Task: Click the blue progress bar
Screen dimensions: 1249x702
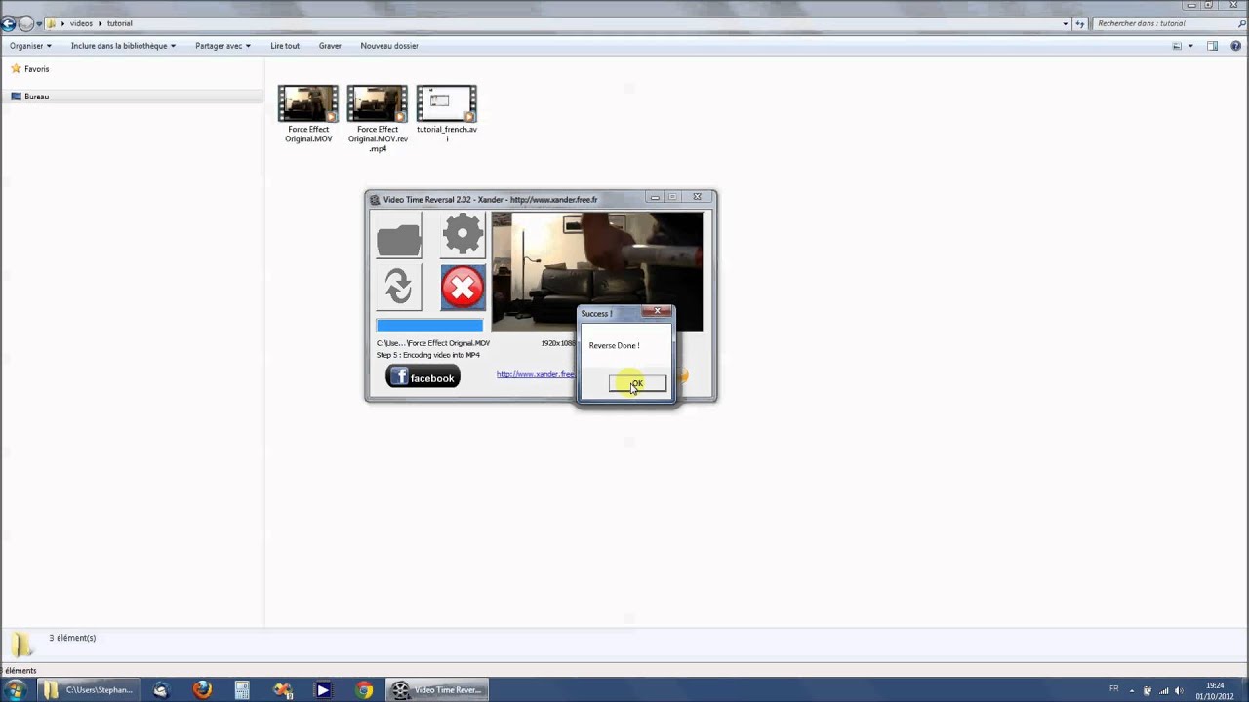Action: [429, 326]
